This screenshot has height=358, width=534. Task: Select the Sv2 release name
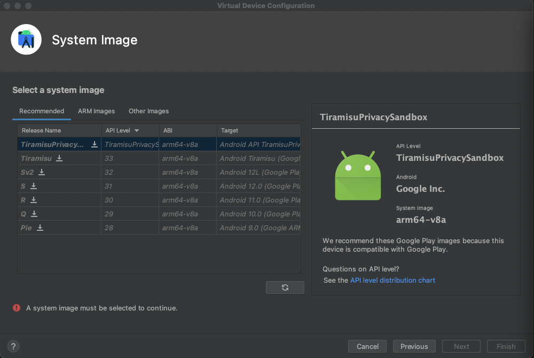(27, 173)
